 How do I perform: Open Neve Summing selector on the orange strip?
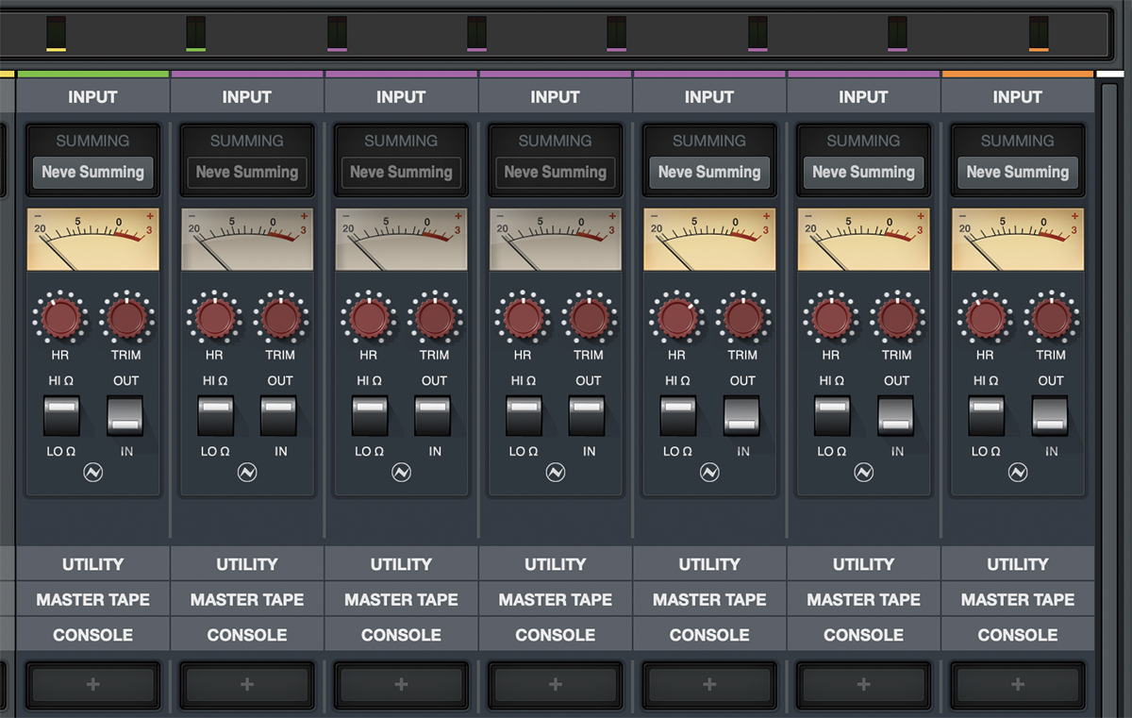tap(1017, 173)
